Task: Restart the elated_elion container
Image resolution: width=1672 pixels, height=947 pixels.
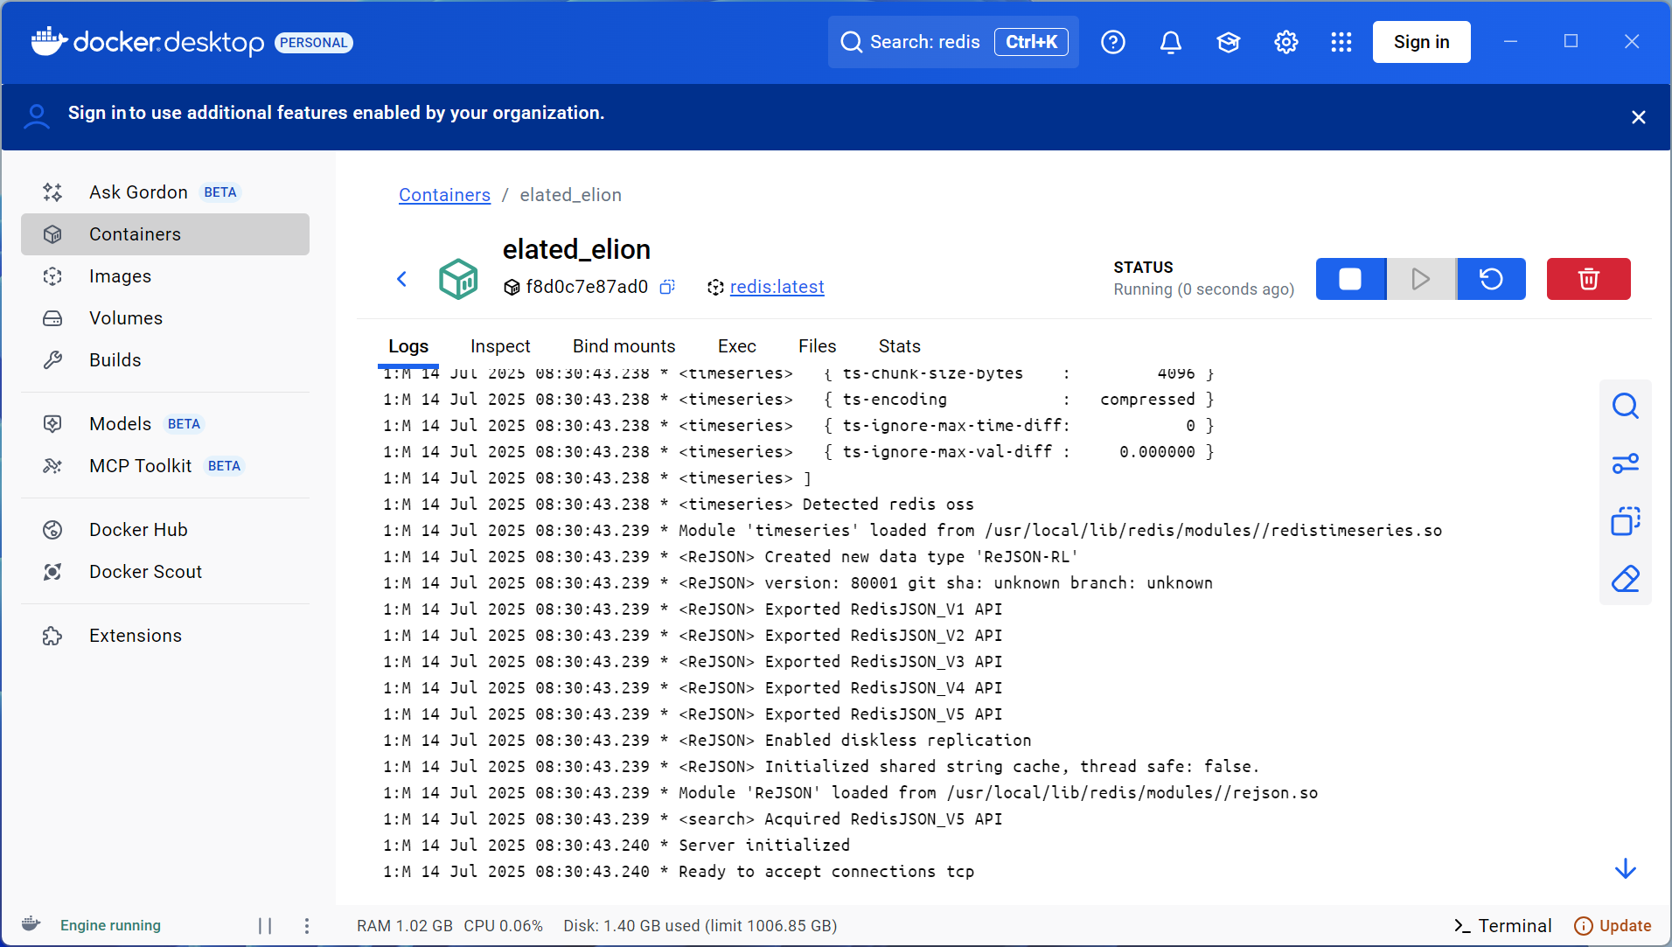Action: coord(1491,279)
